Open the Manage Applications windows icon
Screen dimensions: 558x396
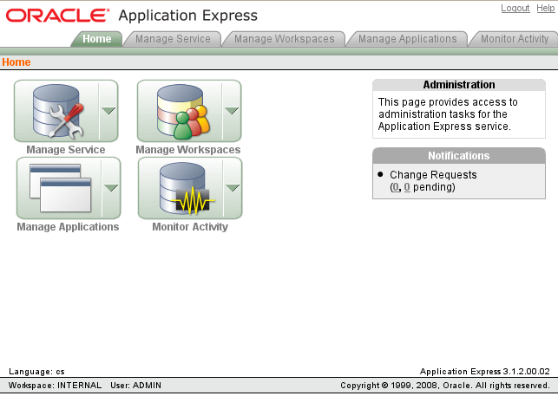(x=60, y=188)
